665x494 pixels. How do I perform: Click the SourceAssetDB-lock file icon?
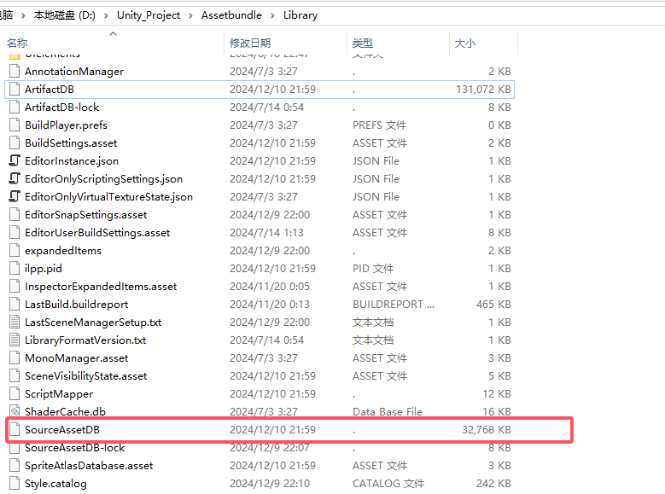pos(15,448)
